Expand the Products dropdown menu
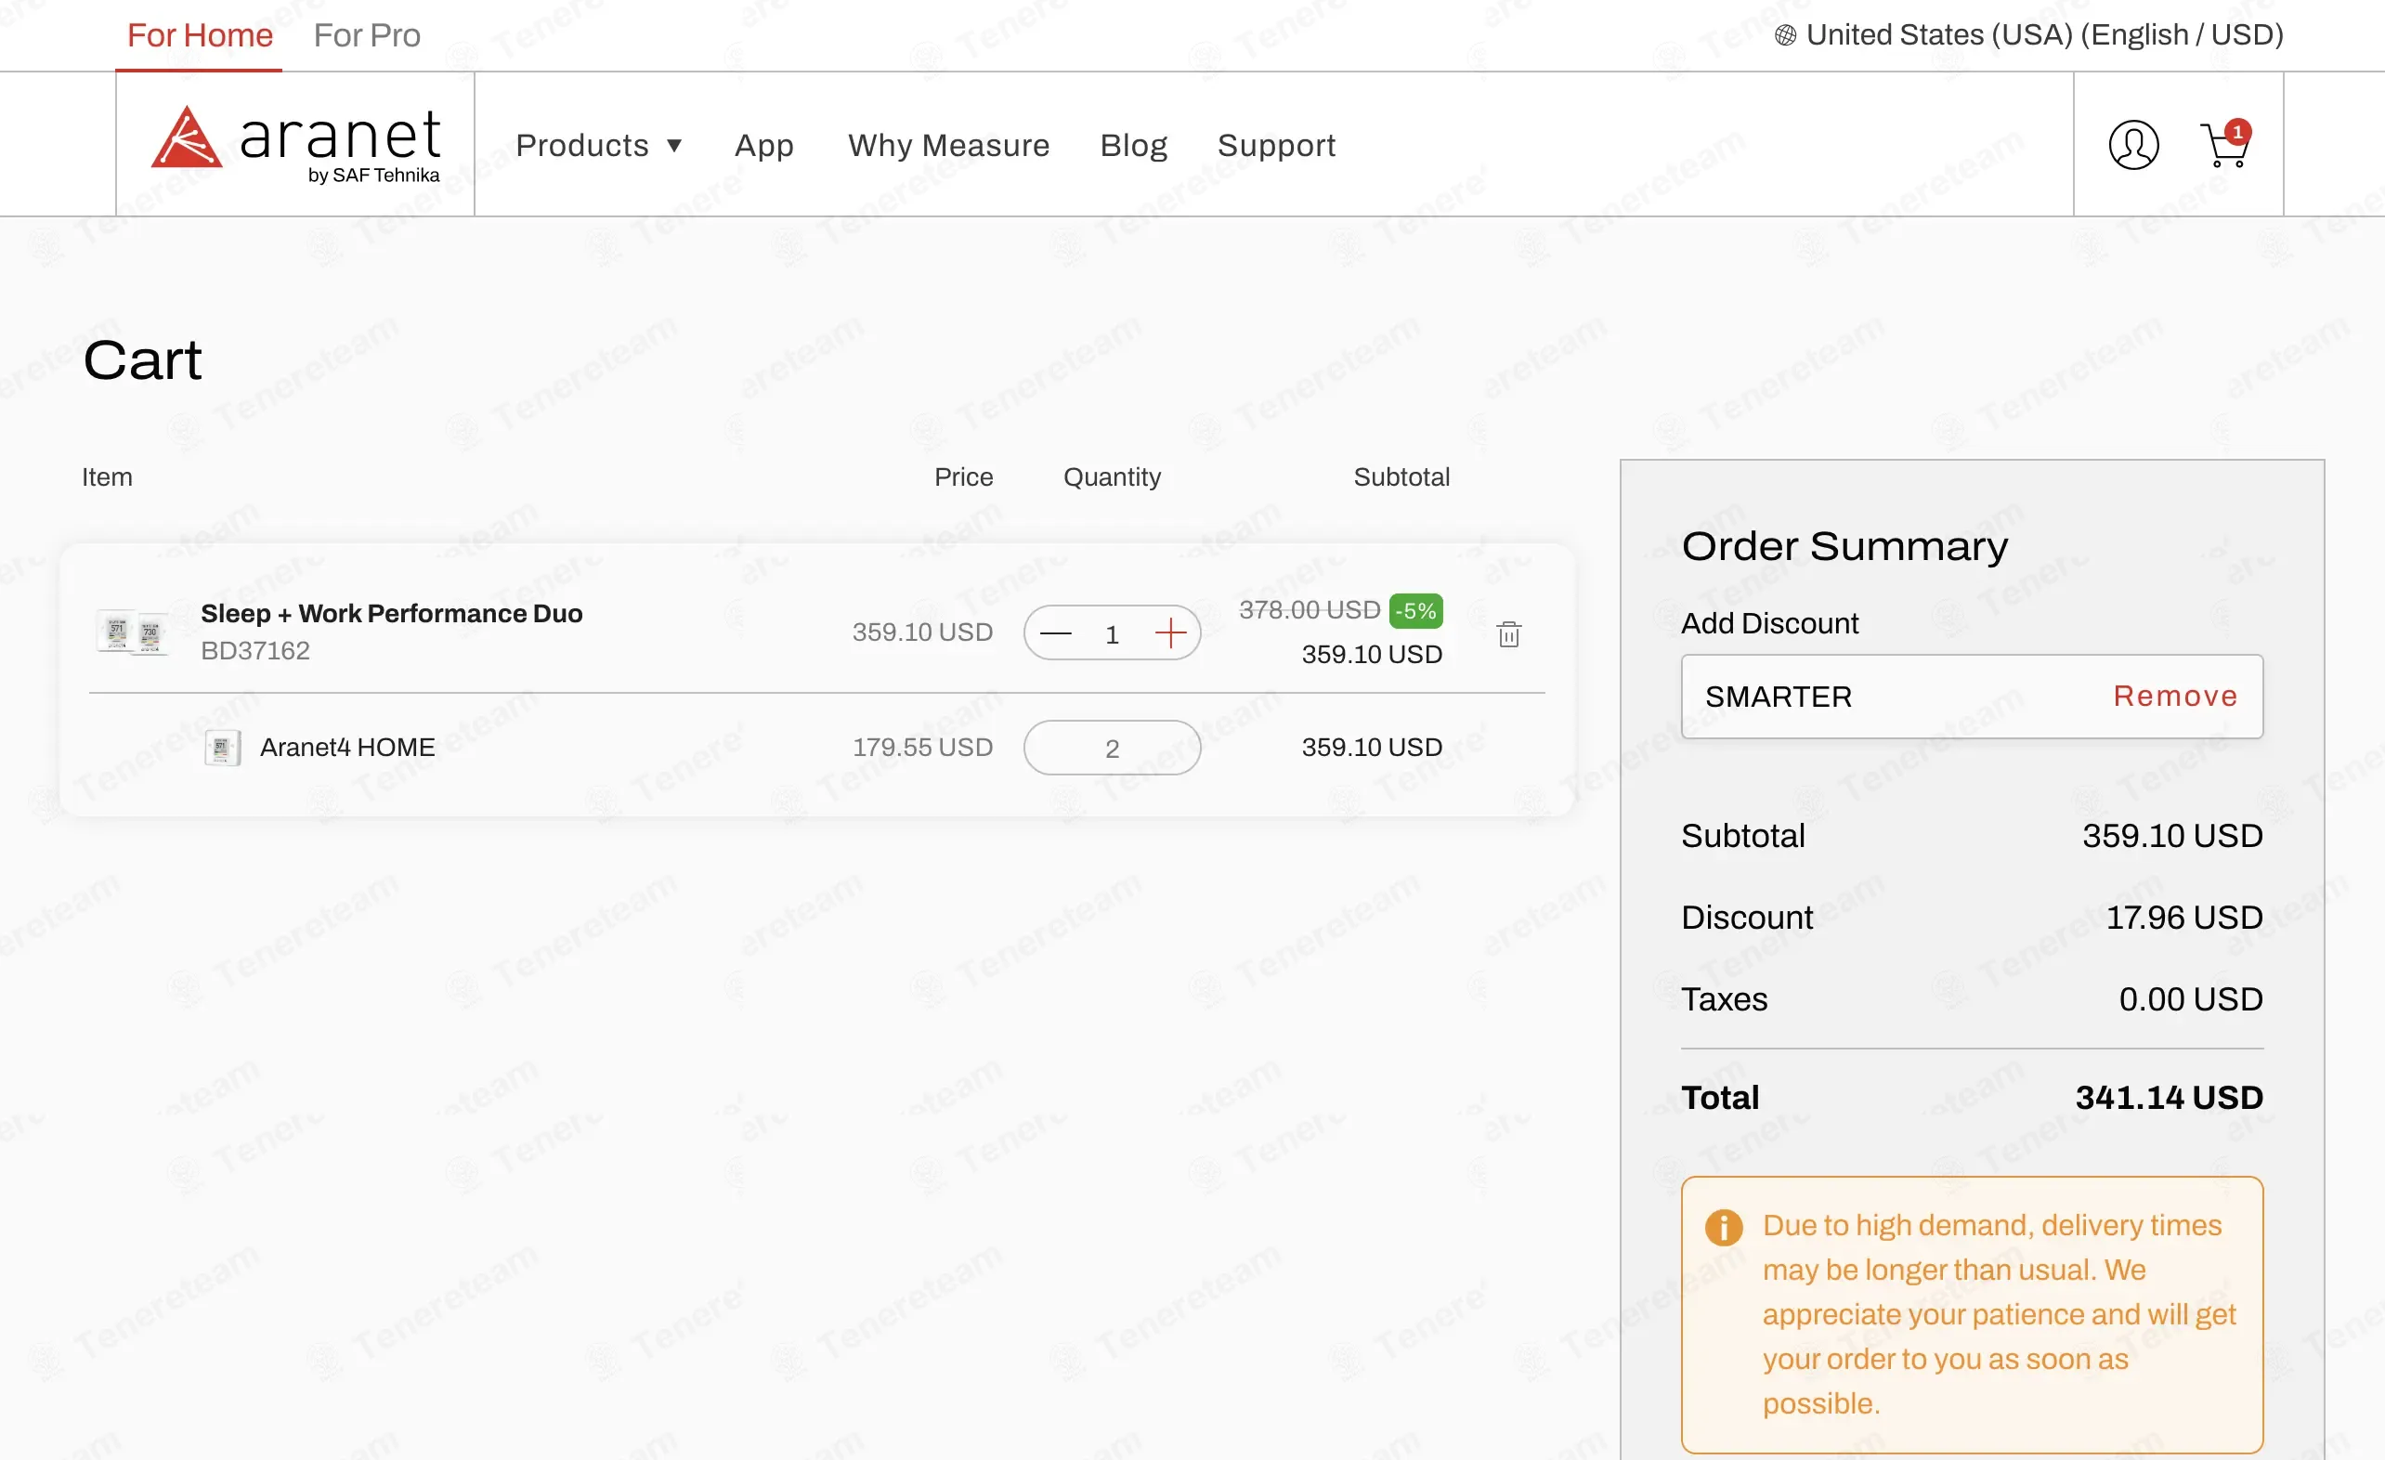The image size is (2385, 1460). tap(598, 145)
